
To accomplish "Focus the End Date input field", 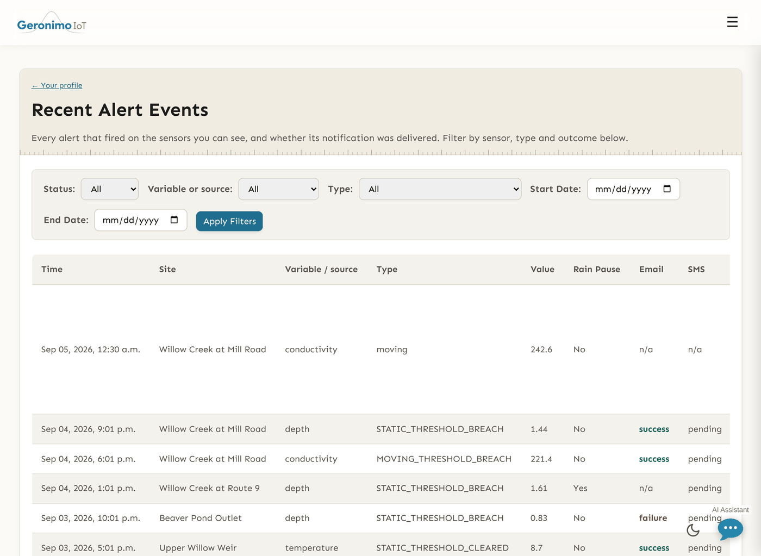I will click(x=141, y=220).
